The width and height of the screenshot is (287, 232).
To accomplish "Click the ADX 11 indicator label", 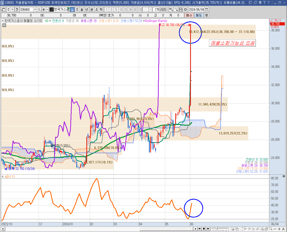I will pyautogui.click(x=9, y=177).
